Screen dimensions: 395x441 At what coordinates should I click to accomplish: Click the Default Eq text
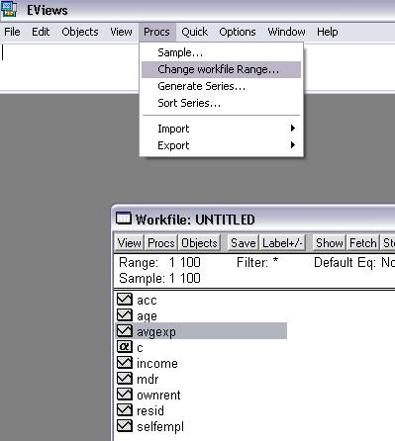[354, 263]
